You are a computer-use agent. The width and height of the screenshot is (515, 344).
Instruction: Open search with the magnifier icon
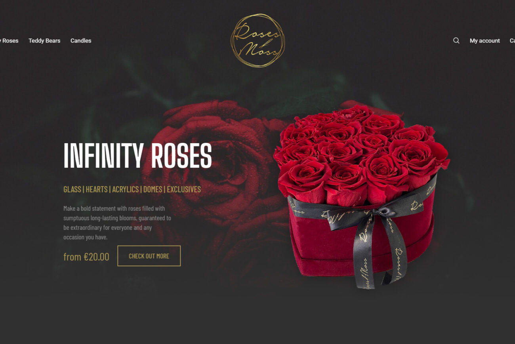coord(456,40)
